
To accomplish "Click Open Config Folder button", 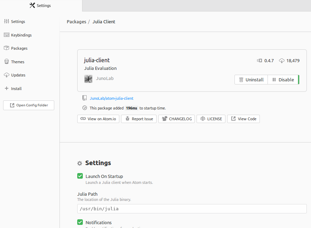I will pyautogui.click(x=29, y=105).
